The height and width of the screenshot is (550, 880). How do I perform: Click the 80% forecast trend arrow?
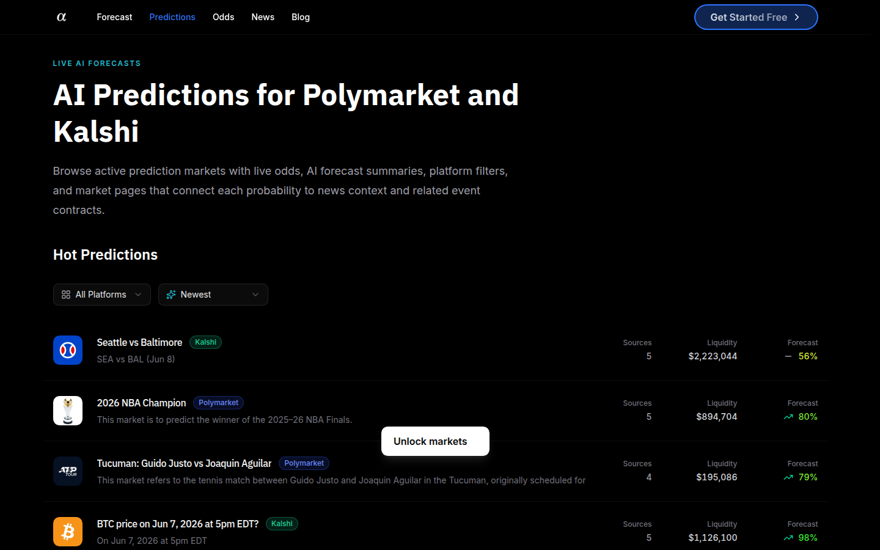click(788, 417)
